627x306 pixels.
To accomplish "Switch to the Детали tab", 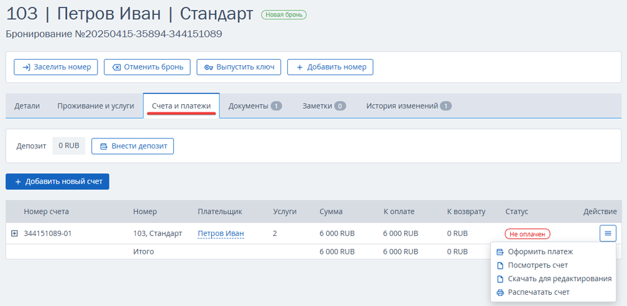I will click(27, 106).
